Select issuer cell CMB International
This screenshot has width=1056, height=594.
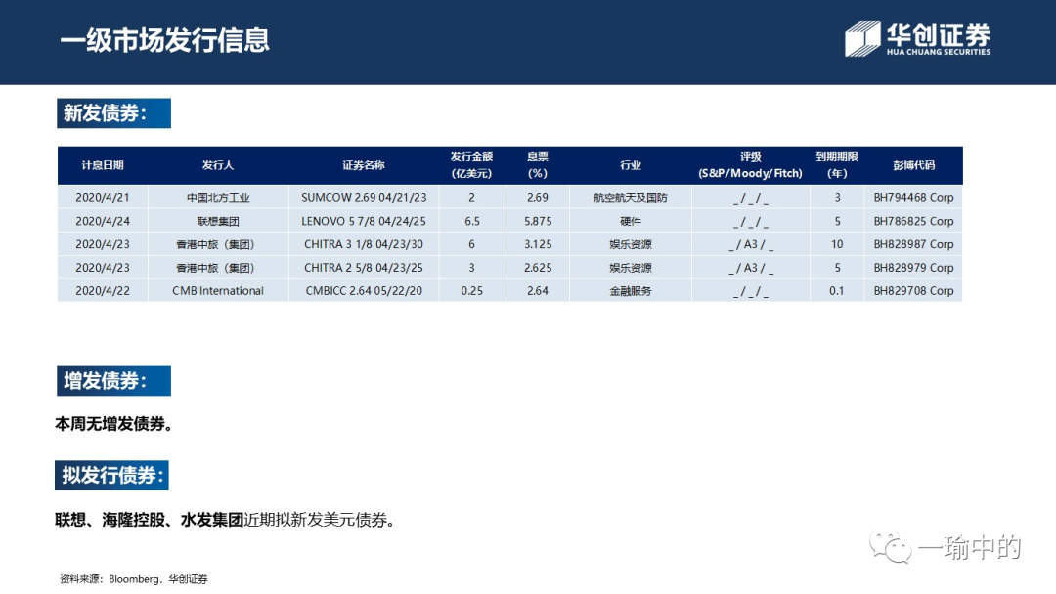(217, 290)
